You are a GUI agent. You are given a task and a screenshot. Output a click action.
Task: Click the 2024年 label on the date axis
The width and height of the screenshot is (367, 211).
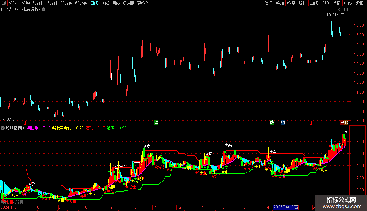[7, 207]
